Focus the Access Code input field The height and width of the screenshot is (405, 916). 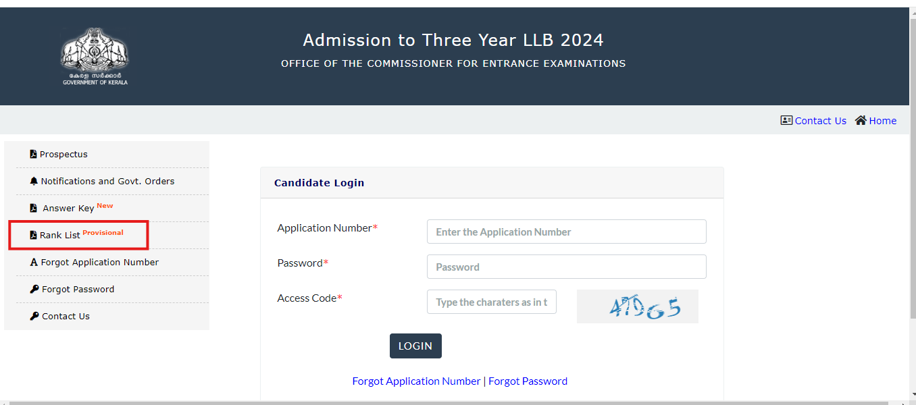(492, 302)
